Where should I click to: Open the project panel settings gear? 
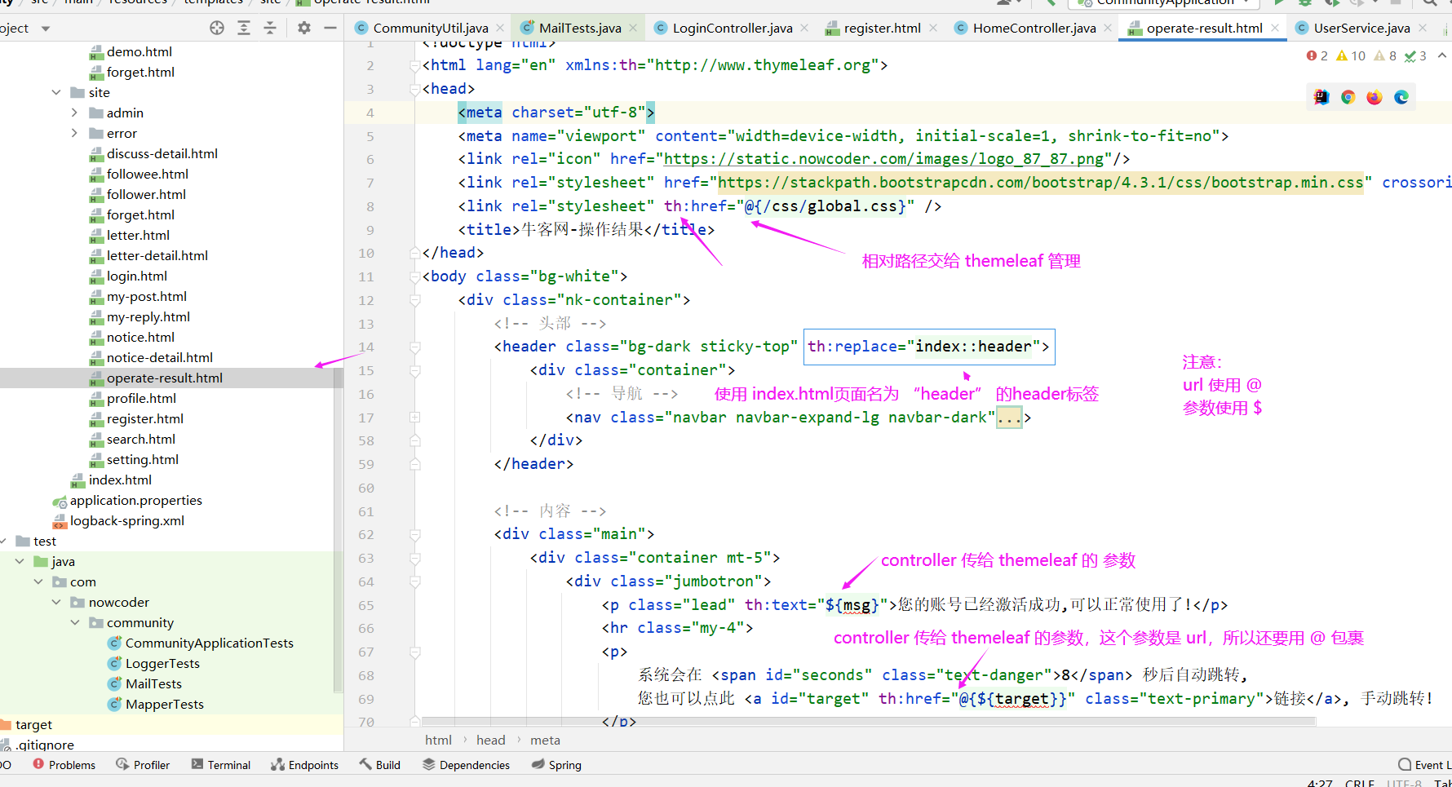click(x=304, y=28)
